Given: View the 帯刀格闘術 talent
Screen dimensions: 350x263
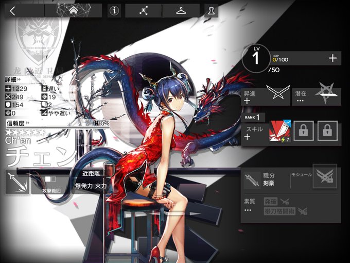Looking at the screenshot, I should point(279,211).
